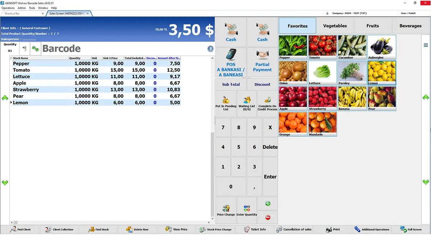The image size is (431, 235).
Task: Click the Sub Total button
Action: point(231,85)
